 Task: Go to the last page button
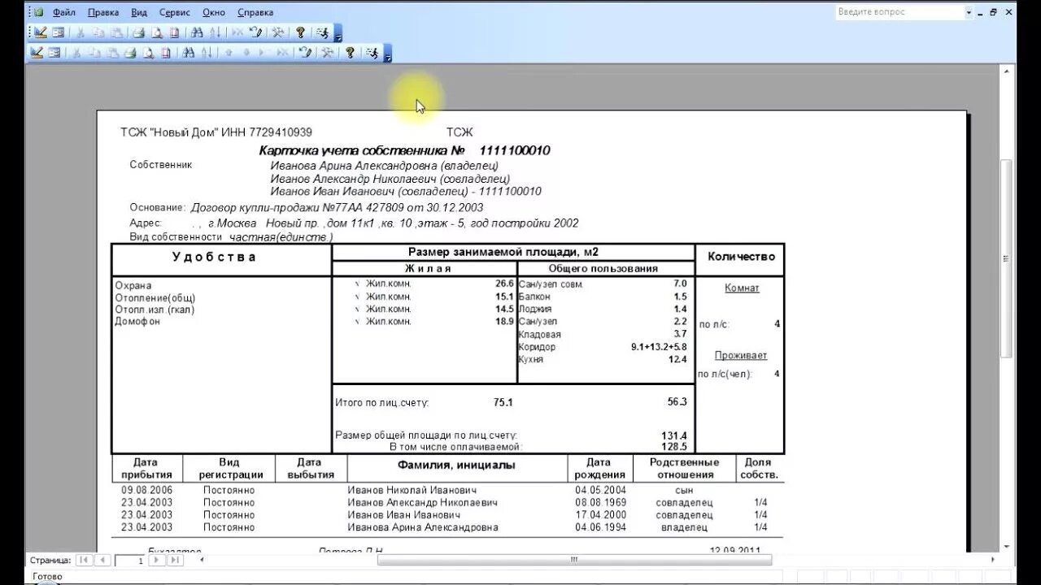click(174, 560)
